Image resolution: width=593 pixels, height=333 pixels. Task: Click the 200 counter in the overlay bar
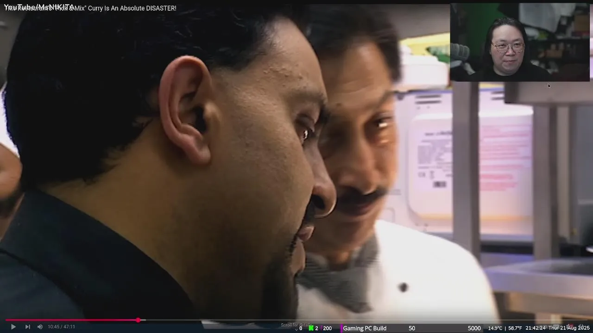click(x=327, y=328)
